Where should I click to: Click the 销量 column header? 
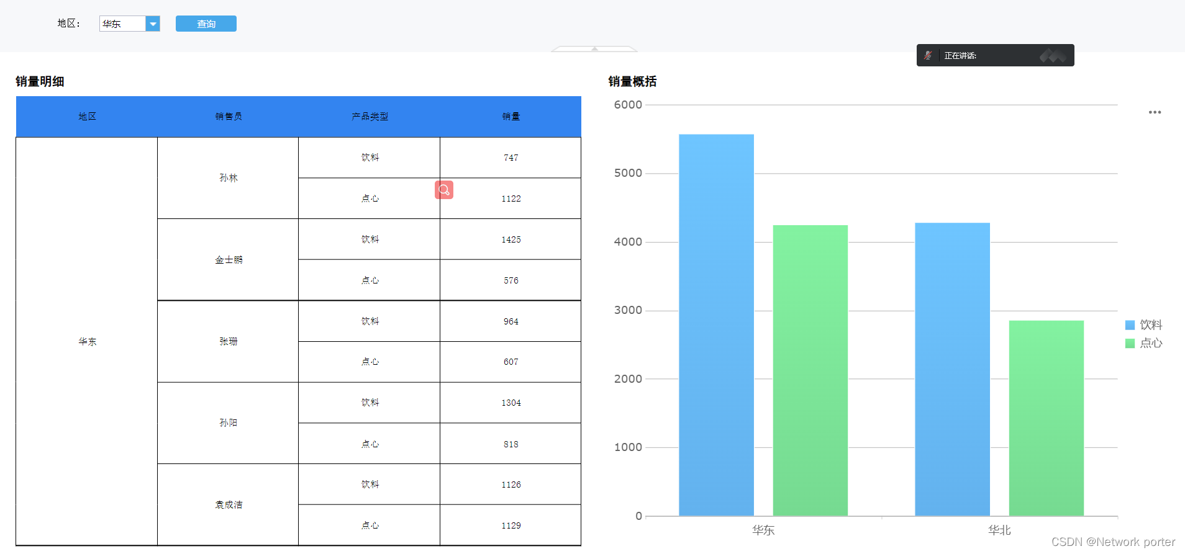[511, 117]
